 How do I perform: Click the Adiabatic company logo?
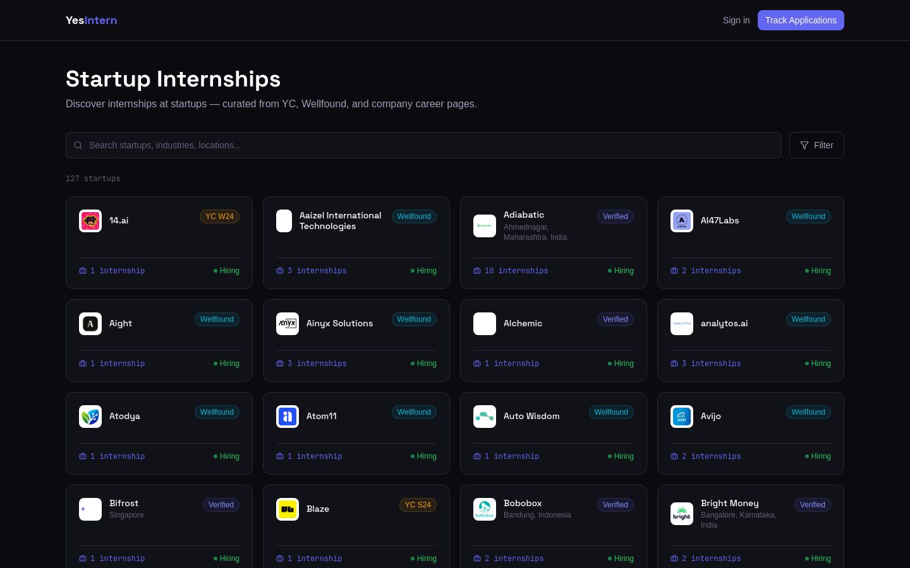point(485,226)
